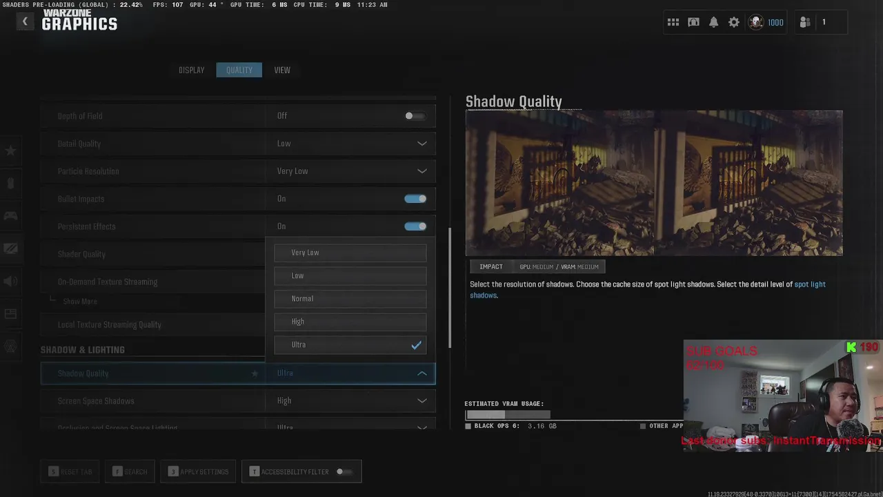Click the Shadow Quality preview image
The width and height of the screenshot is (883, 497).
(653, 183)
